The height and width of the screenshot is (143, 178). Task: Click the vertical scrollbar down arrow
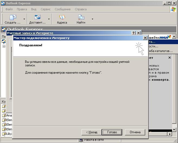174,129
